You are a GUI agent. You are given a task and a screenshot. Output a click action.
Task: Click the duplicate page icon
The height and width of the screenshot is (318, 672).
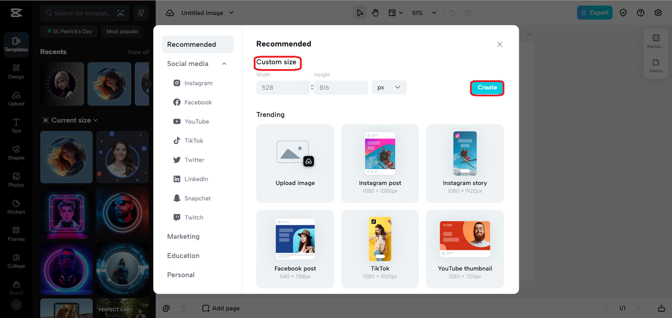tap(166, 308)
